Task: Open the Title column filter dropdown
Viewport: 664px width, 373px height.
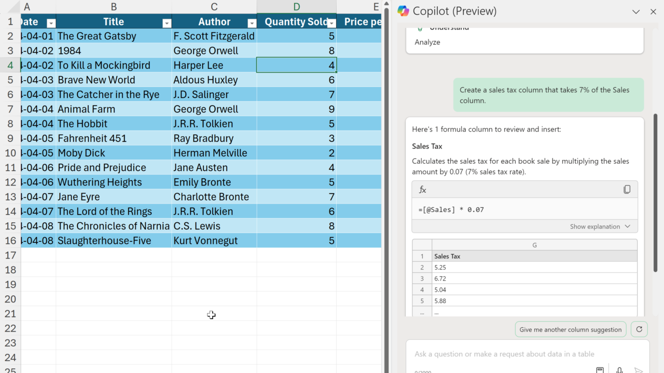Action: (167, 23)
